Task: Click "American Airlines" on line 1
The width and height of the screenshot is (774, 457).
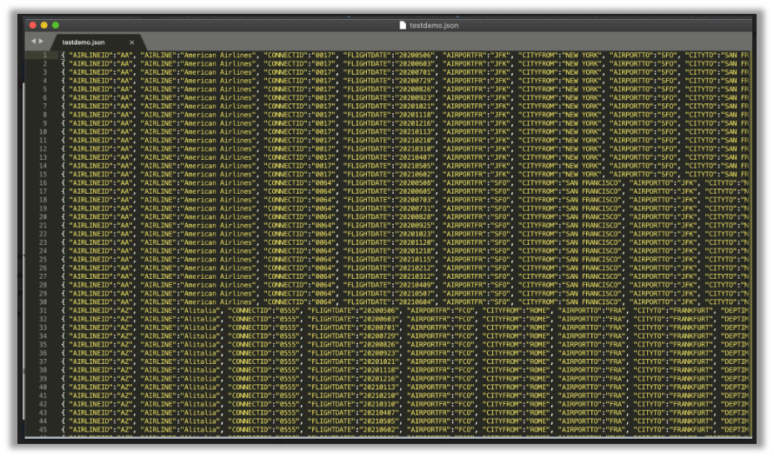Action: coord(220,56)
